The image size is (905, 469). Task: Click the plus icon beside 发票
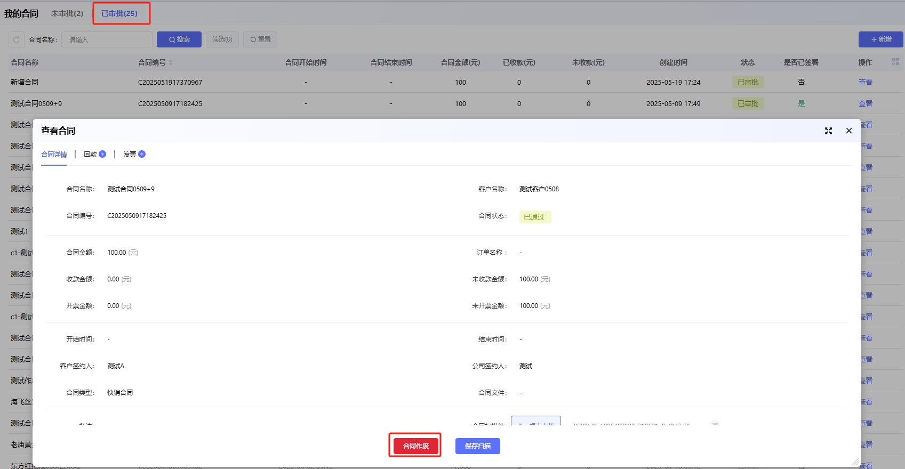click(142, 154)
